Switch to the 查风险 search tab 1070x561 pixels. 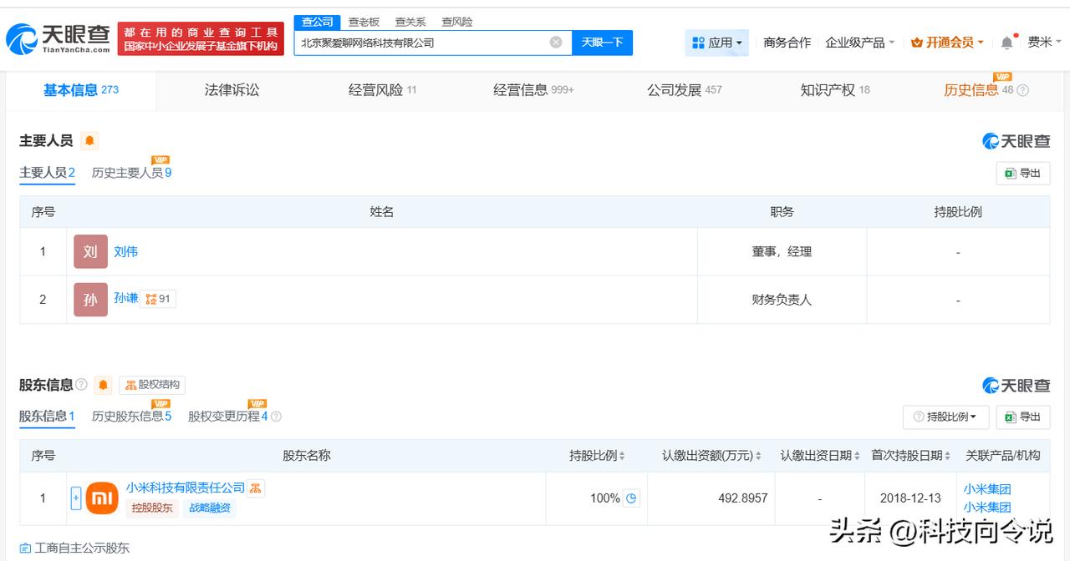tap(457, 22)
